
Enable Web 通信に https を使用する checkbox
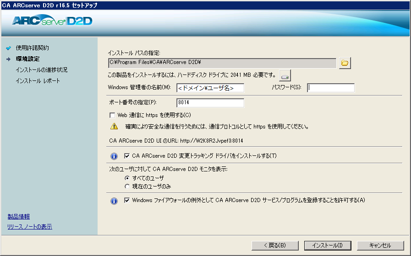tap(112, 115)
